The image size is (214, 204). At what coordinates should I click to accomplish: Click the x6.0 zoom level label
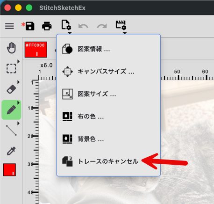(x=46, y=65)
